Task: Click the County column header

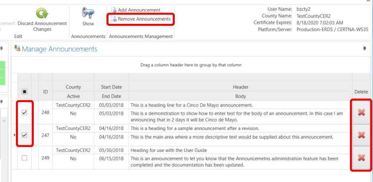Action: click(x=73, y=87)
